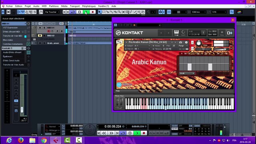Click the Kontakt NI logo icon
Screen dimensions: 256x144
[230, 33]
